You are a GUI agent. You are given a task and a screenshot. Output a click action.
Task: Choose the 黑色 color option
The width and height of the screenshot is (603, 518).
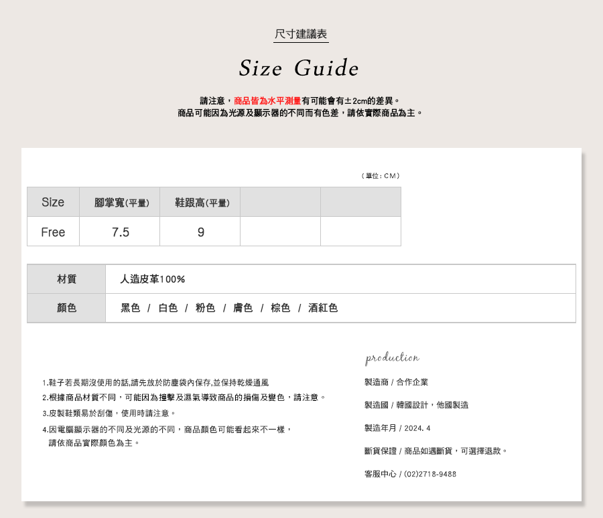(x=130, y=308)
